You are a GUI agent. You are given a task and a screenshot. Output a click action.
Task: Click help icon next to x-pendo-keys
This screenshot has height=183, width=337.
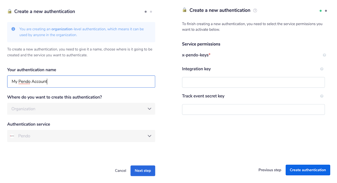[324, 55]
